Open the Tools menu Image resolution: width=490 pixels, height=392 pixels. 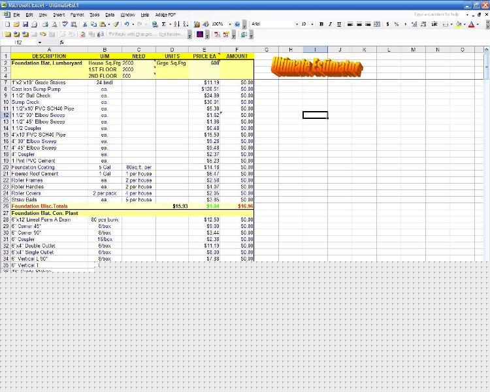(94, 14)
